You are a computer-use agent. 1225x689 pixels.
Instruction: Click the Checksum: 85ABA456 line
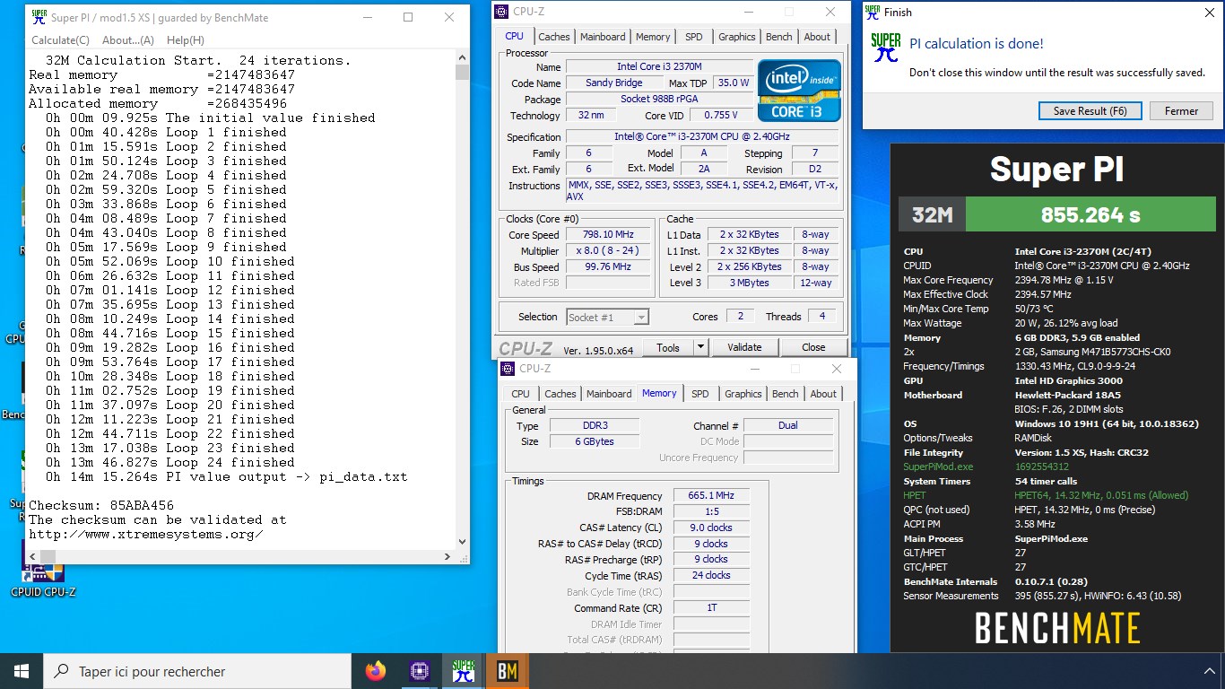click(x=102, y=505)
